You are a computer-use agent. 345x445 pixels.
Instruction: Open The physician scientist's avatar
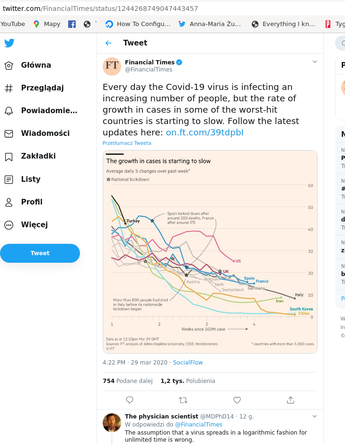(x=112, y=422)
